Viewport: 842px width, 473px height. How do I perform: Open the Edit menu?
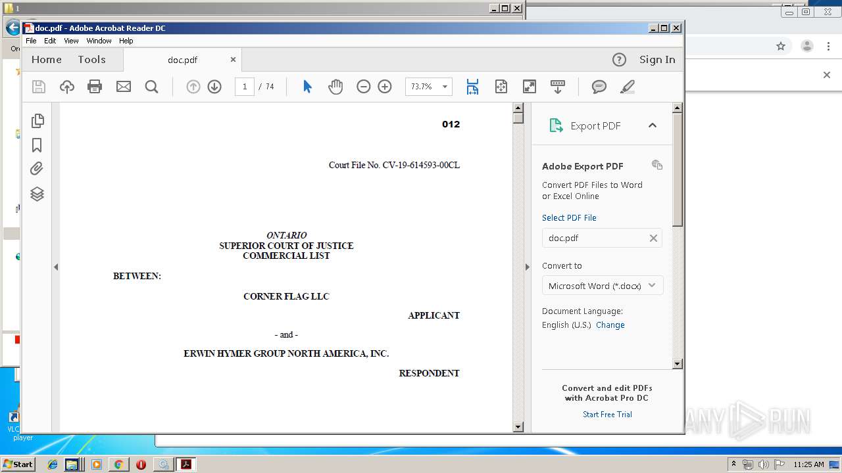point(50,41)
